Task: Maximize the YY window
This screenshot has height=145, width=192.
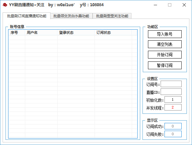Action: [170, 5]
